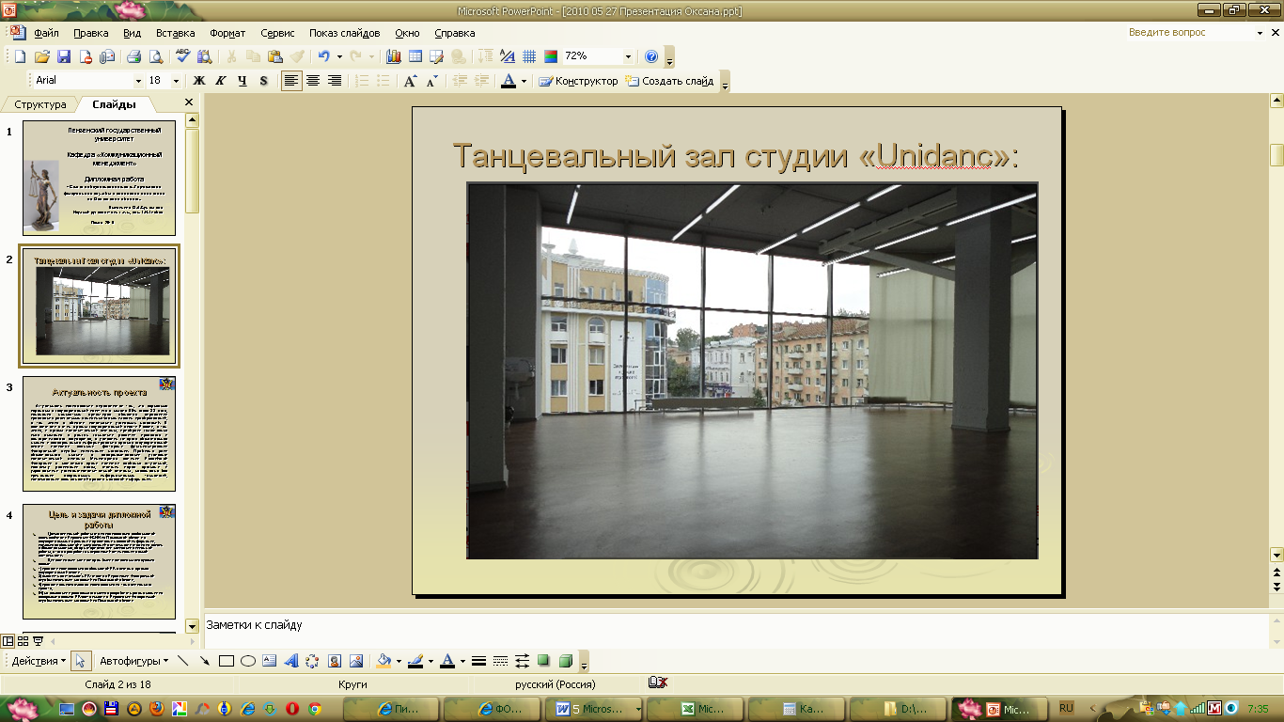The width and height of the screenshot is (1284, 722).
Task: Open PowerPoint help question-mark icon
Action: [651, 56]
